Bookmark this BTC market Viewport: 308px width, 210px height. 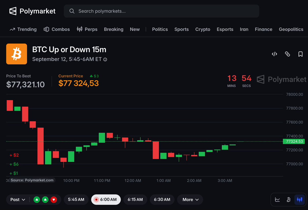(x=300, y=54)
